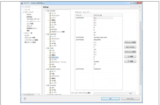
Task: Focus the フィルタ入力 filter field
Action: tap(31, 7)
